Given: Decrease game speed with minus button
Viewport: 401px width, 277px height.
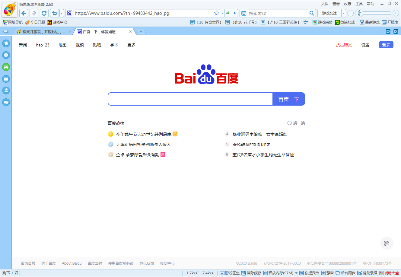Looking at the screenshot, I should tap(351, 13).
